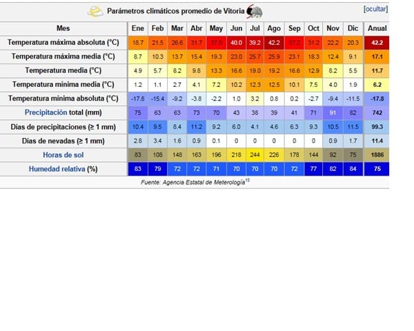Image resolution: width=414 pixels, height=331 pixels.
Task: Click the Anual column header
Action: pos(377,28)
